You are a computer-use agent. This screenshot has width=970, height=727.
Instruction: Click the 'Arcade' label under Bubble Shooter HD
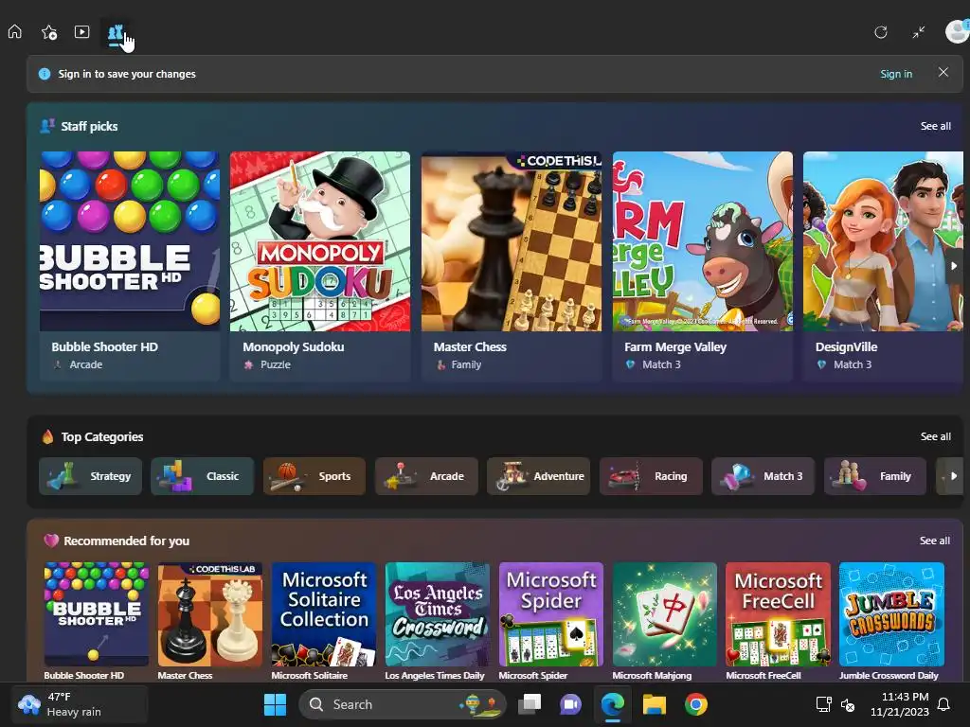coord(86,364)
